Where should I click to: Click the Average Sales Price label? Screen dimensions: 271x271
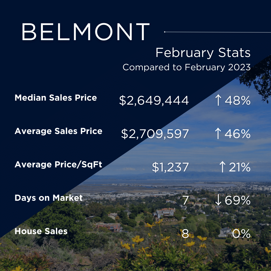tap(58, 131)
